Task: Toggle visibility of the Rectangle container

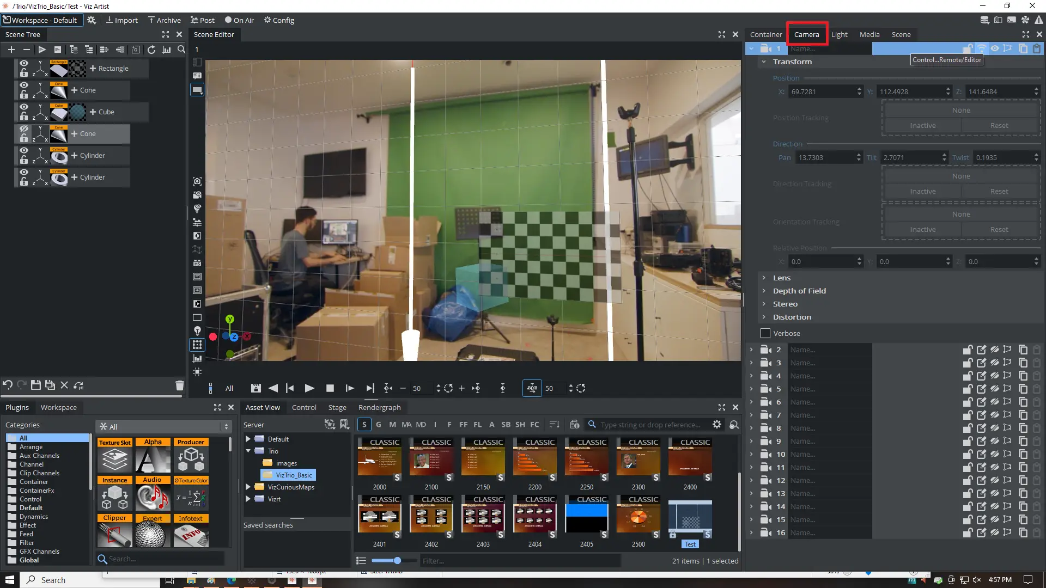Action: pos(23,63)
